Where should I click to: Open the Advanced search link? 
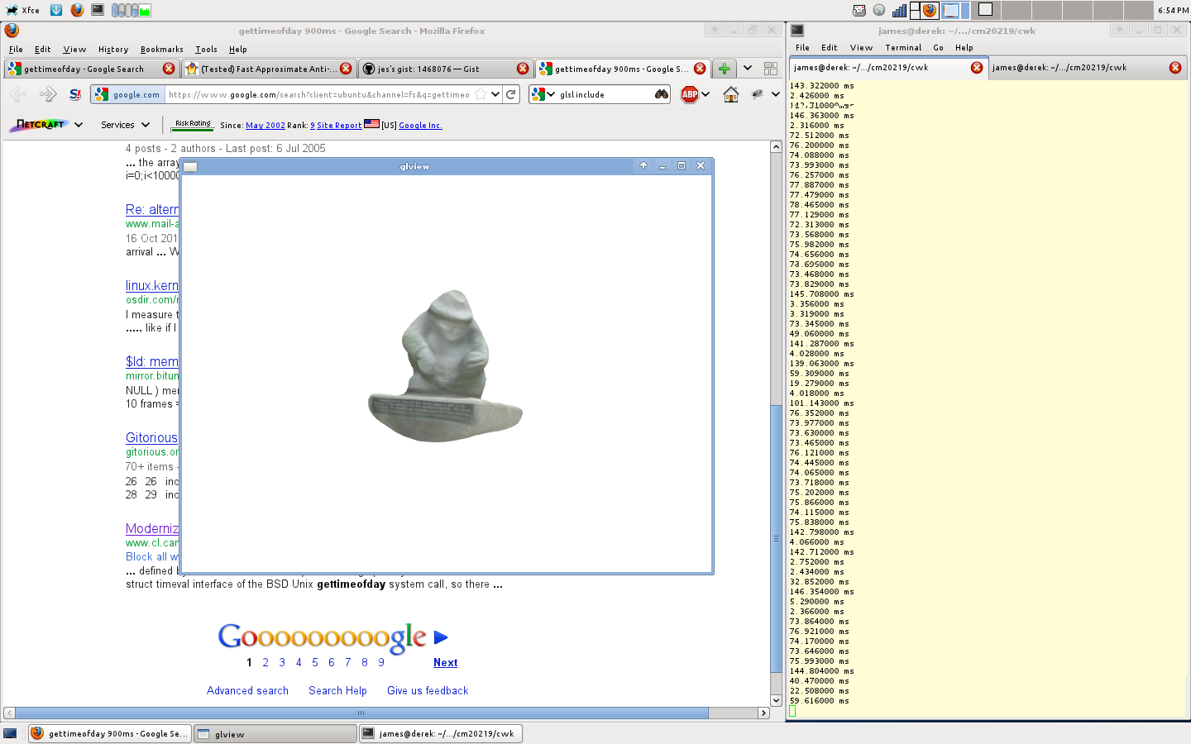(247, 690)
